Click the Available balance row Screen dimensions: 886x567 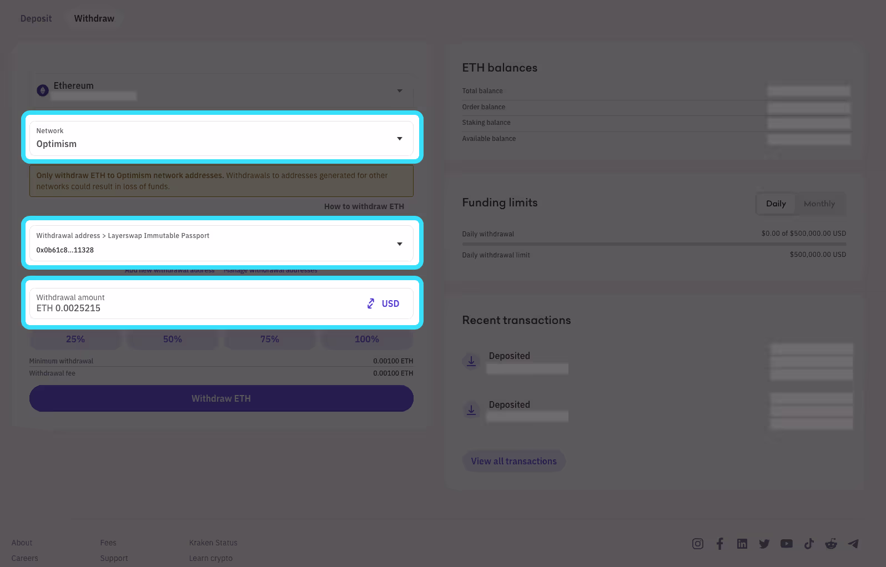click(656, 139)
